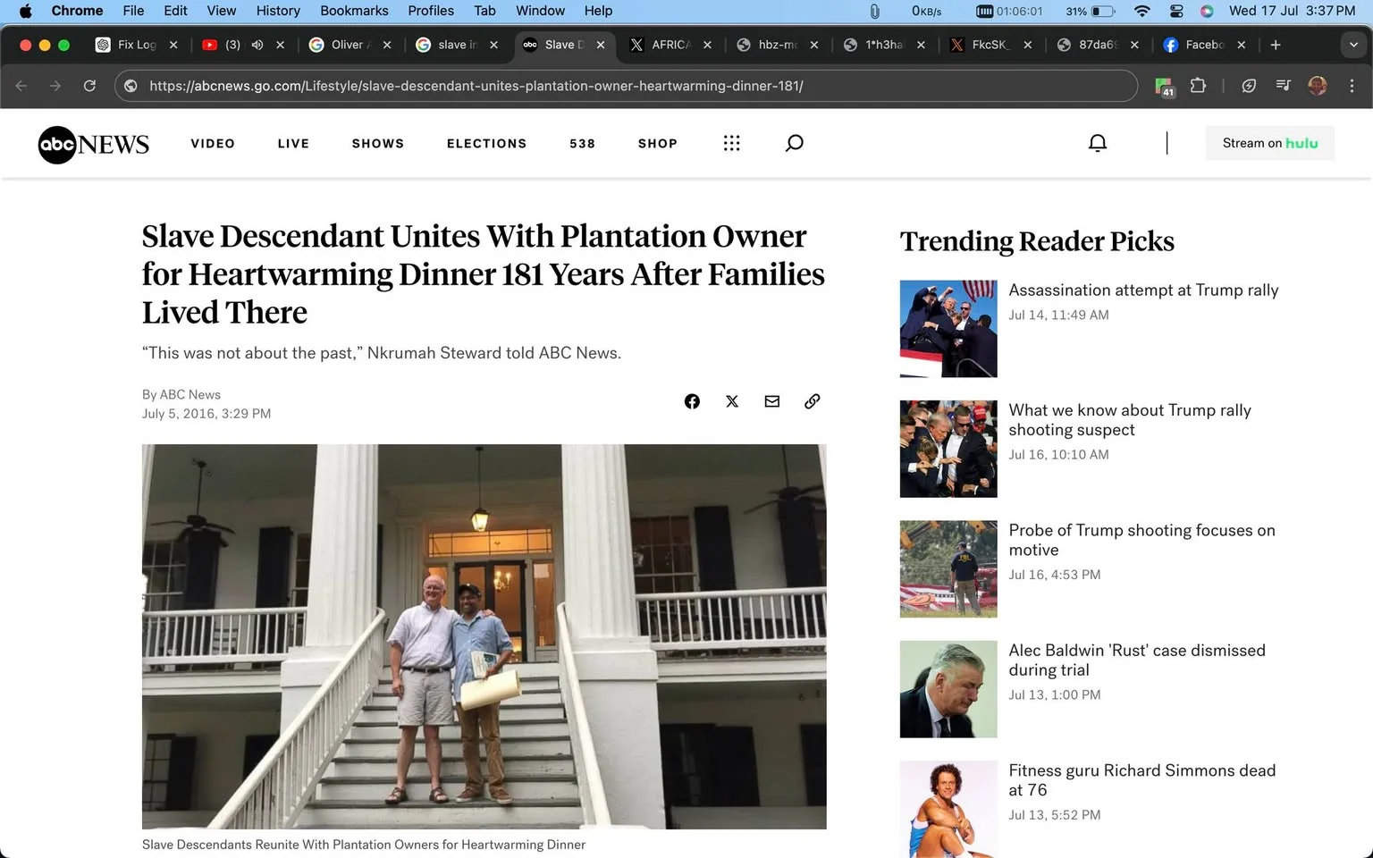This screenshot has width=1373, height=858.
Task: Click the article photo of two men on steps
Action: click(484, 636)
